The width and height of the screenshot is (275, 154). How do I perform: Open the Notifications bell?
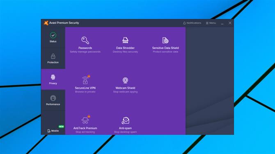[192, 23]
